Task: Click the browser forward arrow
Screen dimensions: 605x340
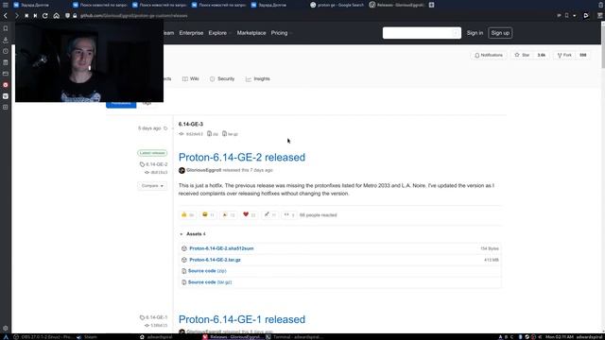Action: click(x=16, y=16)
